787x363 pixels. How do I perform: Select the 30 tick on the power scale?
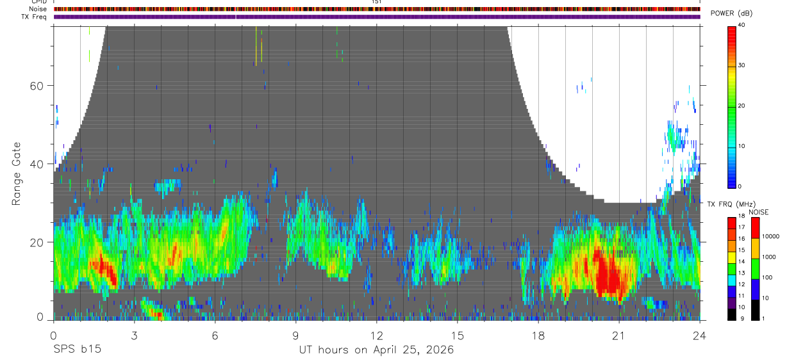(741, 65)
